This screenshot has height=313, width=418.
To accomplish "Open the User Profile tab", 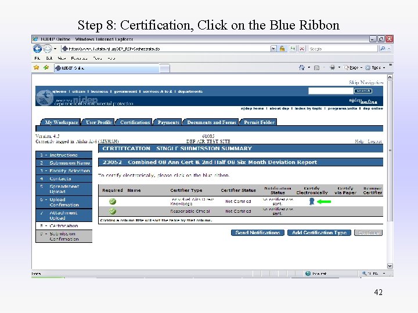I will 98,122.
